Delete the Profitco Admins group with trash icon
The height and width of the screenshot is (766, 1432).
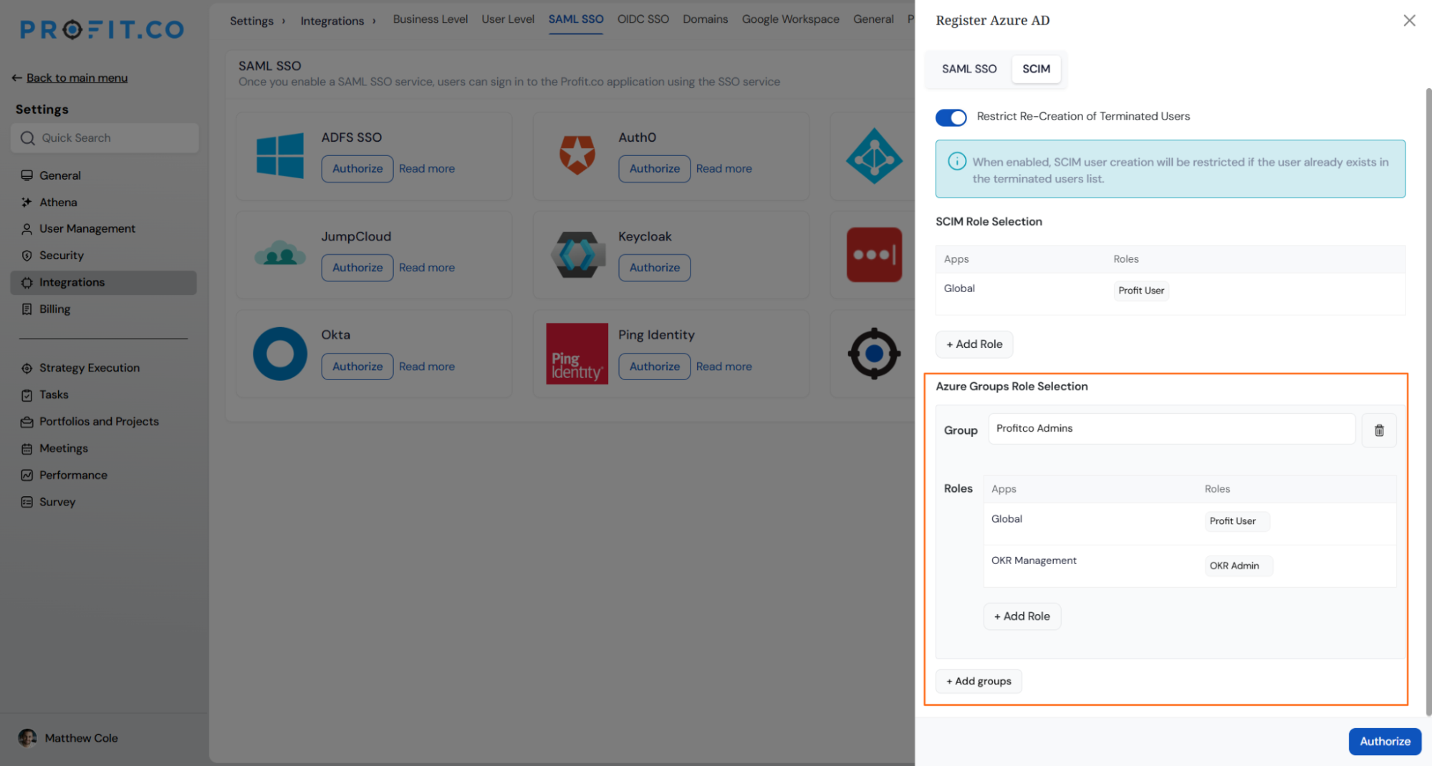[x=1379, y=430]
